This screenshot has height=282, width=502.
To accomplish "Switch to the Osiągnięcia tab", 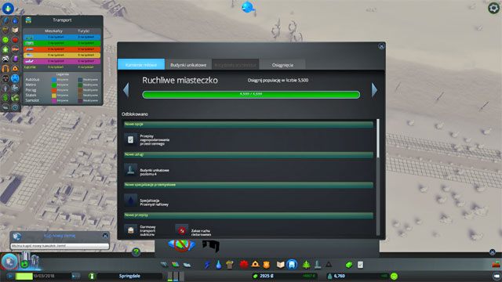I will tap(282, 65).
